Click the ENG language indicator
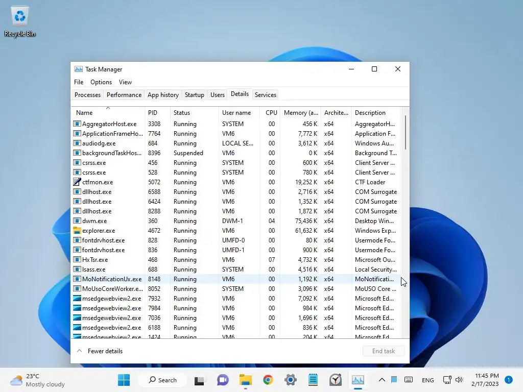Viewport: 523px width, 392px height. 428,380
